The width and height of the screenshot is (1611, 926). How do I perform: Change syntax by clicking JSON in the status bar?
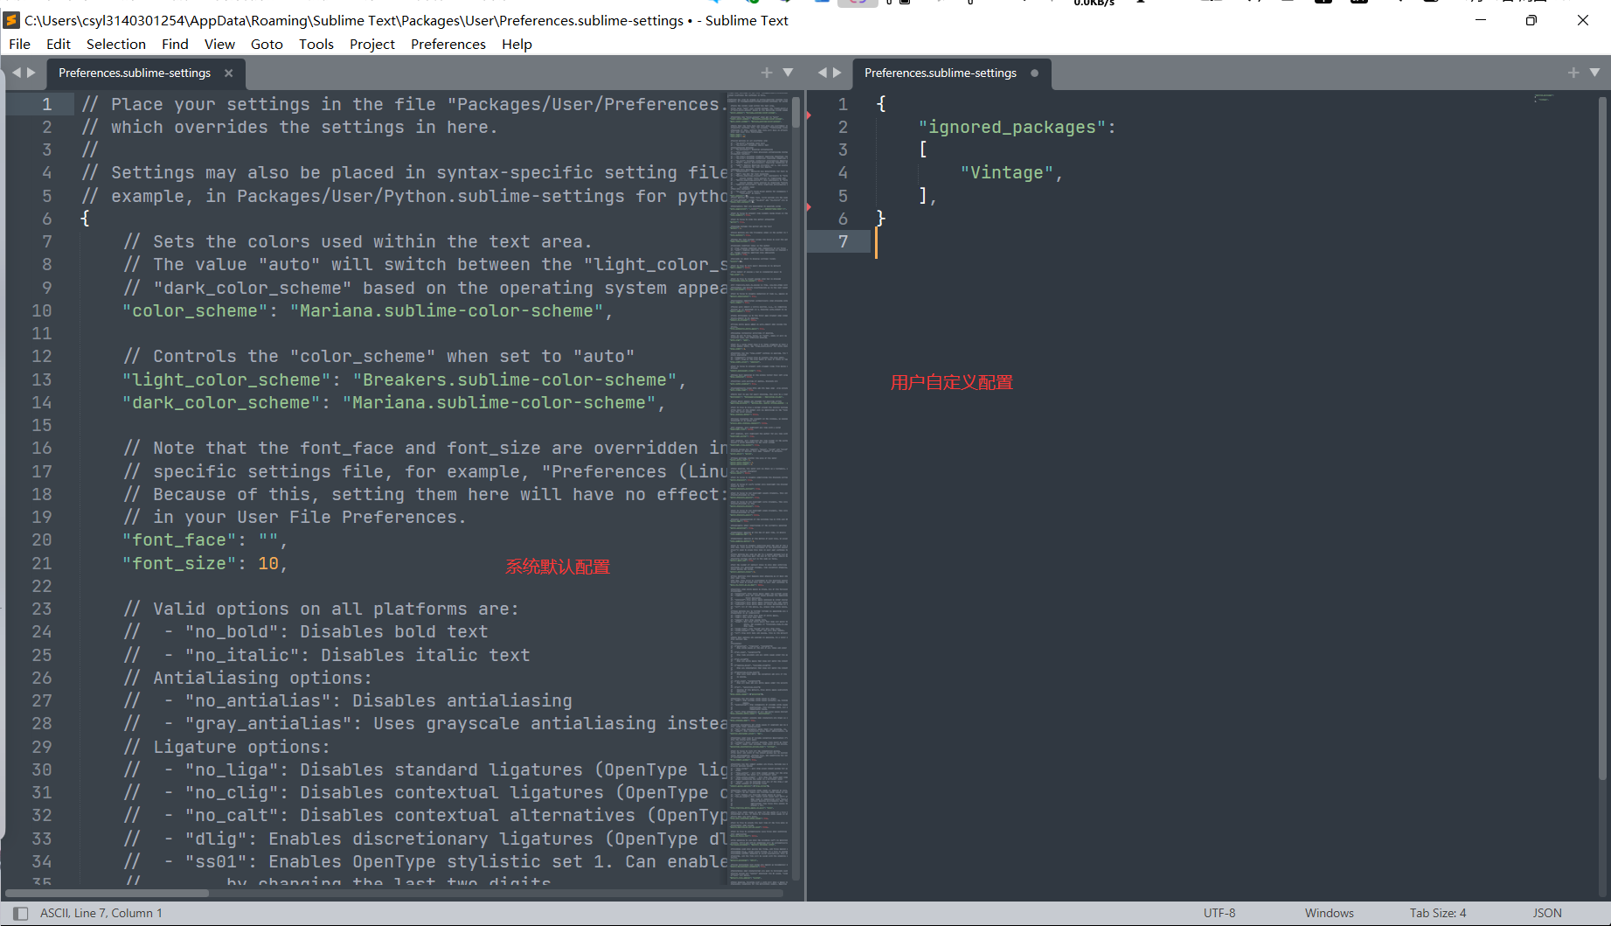[1546, 912]
